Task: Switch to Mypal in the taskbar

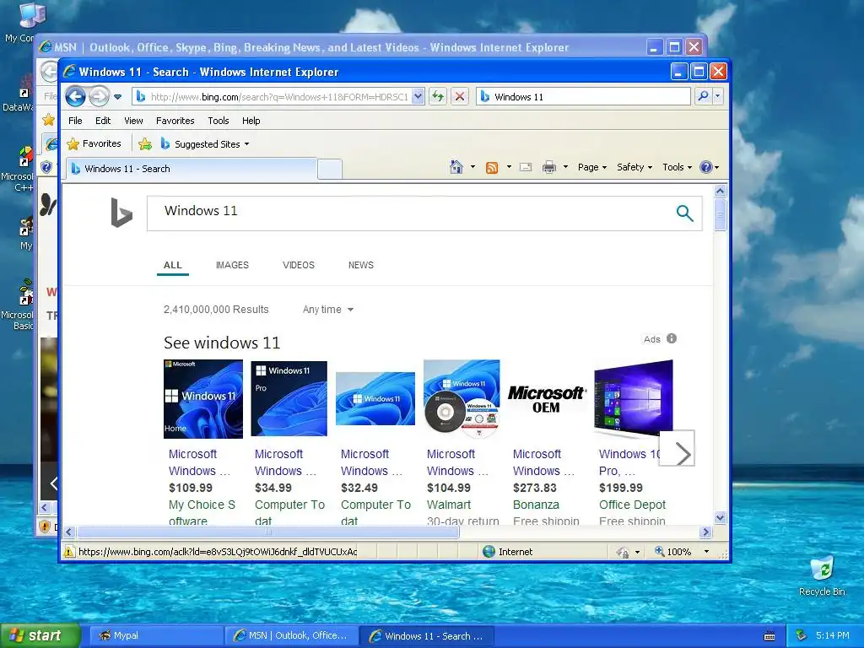Action: [x=156, y=635]
